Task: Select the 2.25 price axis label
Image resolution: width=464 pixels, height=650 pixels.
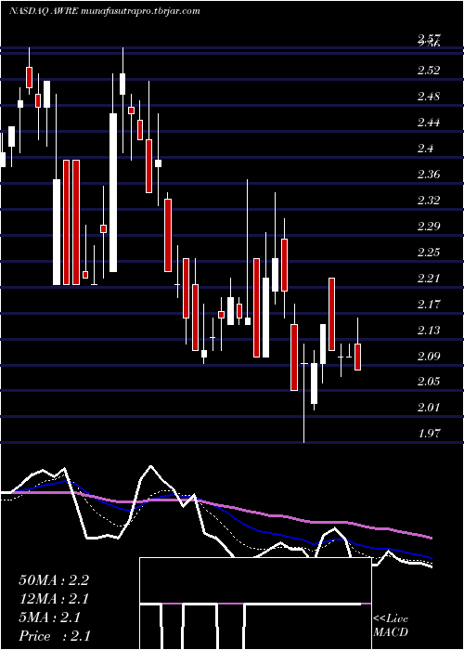Action: [429, 252]
